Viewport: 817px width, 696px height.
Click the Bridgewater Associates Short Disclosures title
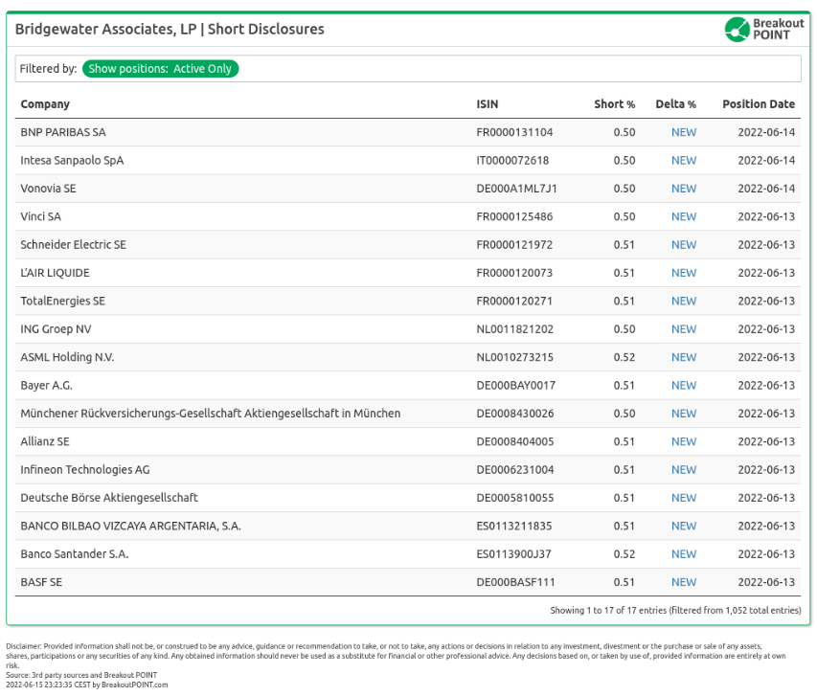pos(170,30)
